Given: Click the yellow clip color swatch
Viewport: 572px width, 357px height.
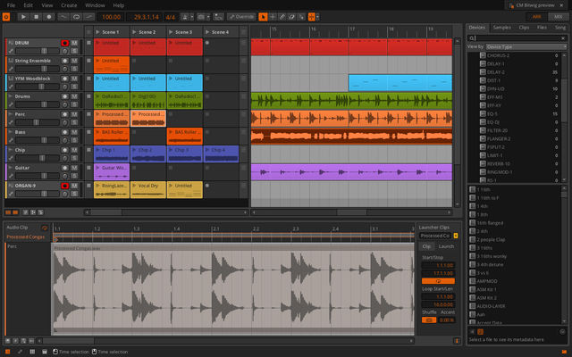Looking at the screenshot, I should pos(456,236).
